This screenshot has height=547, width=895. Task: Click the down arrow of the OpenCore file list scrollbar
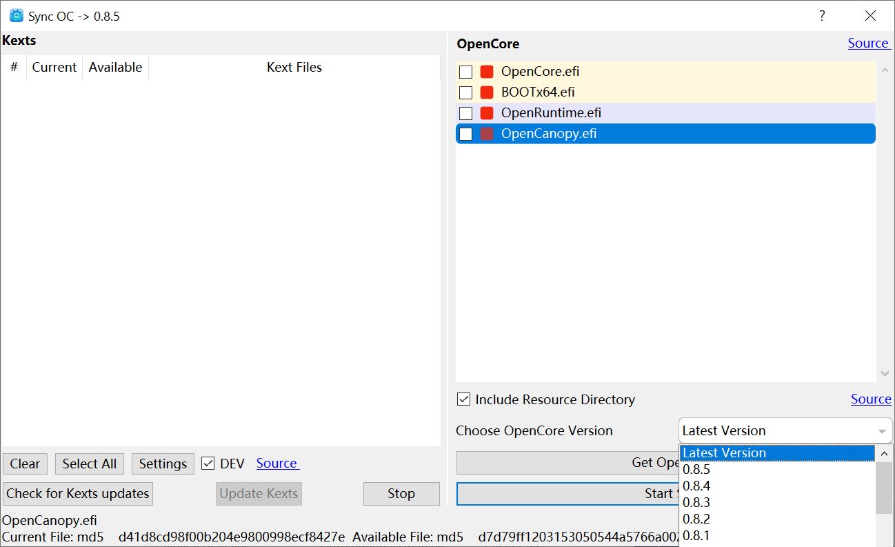pos(885,374)
